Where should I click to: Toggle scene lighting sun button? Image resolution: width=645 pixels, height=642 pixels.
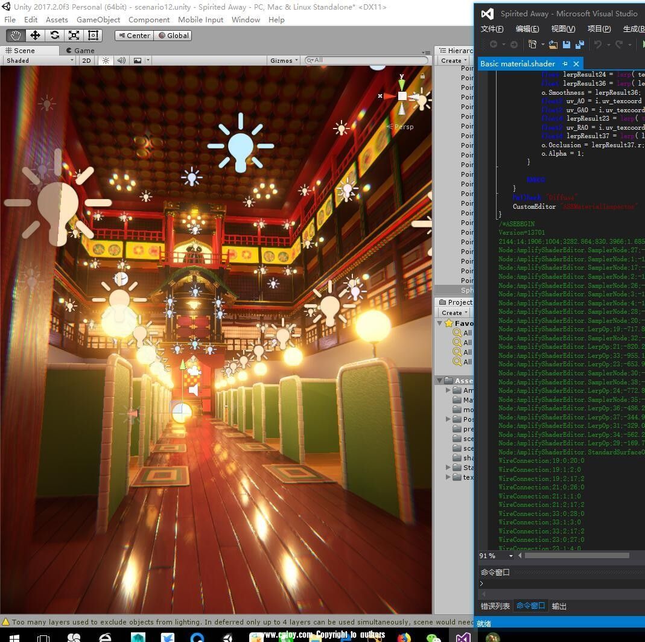pyautogui.click(x=106, y=60)
